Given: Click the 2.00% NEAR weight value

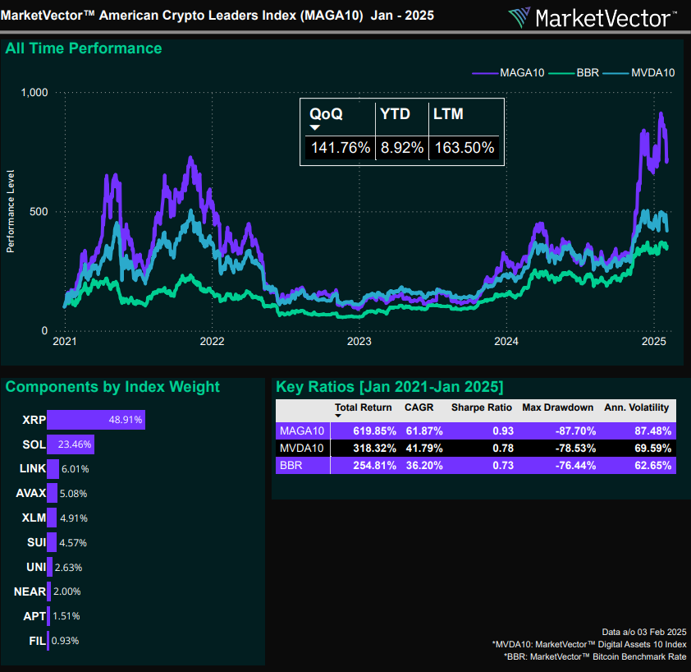Looking at the screenshot, I should point(67,591).
